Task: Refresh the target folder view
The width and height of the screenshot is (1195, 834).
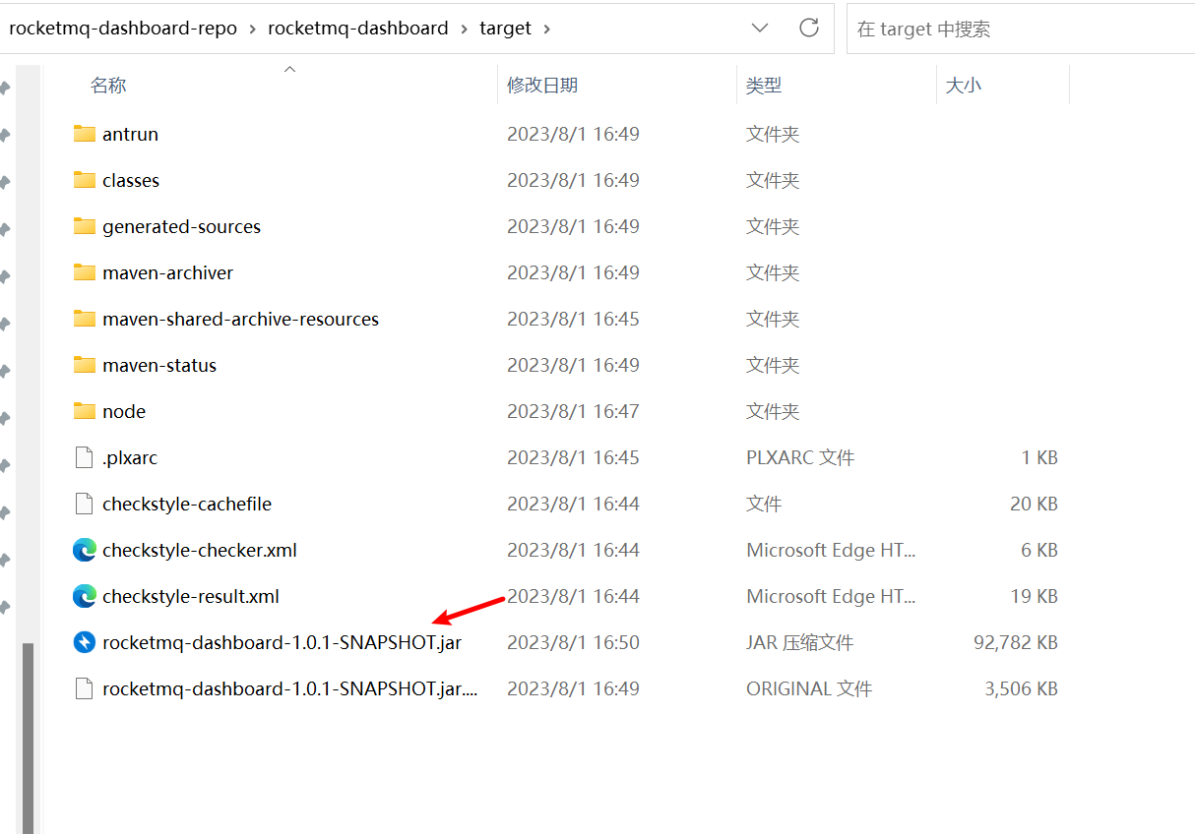Action: pos(809,28)
